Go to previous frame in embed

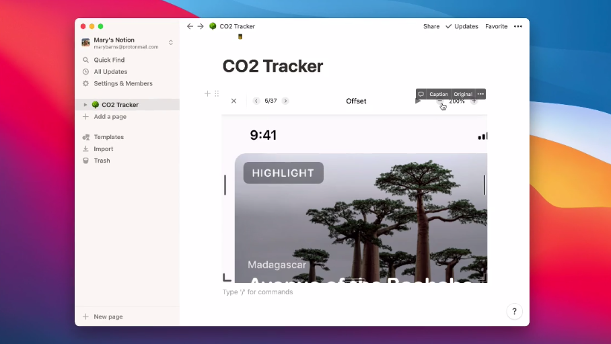coord(256,101)
